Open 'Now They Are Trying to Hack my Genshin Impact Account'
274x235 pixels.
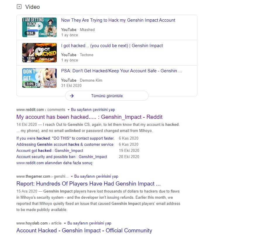(118, 20)
